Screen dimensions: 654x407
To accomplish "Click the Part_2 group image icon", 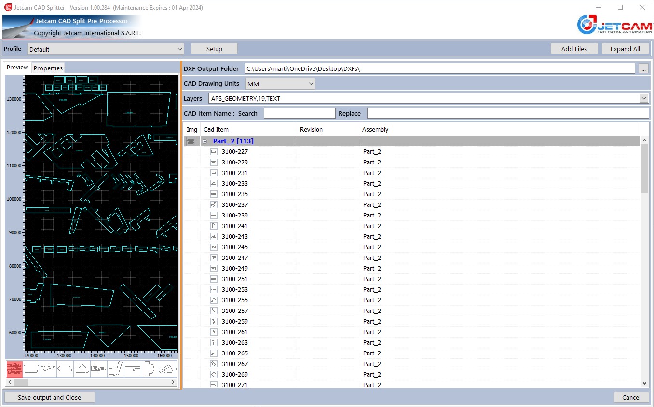I will [x=191, y=141].
